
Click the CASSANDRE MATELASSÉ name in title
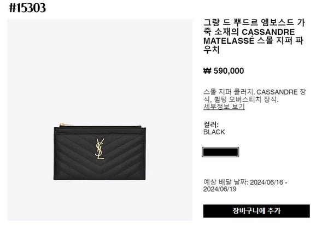click(x=249, y=36)
